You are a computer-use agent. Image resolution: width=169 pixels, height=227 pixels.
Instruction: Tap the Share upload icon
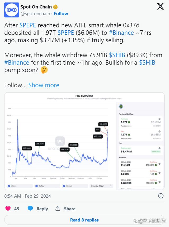tap(58, 208)
